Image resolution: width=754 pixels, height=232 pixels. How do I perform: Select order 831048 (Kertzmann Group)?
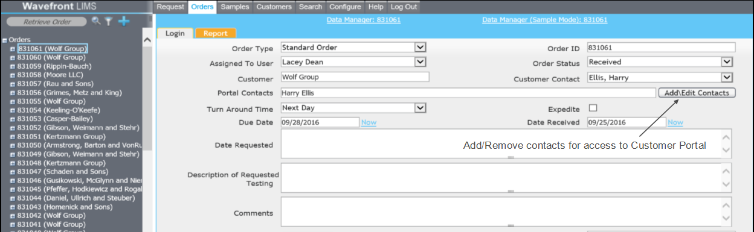coord(61,163)
